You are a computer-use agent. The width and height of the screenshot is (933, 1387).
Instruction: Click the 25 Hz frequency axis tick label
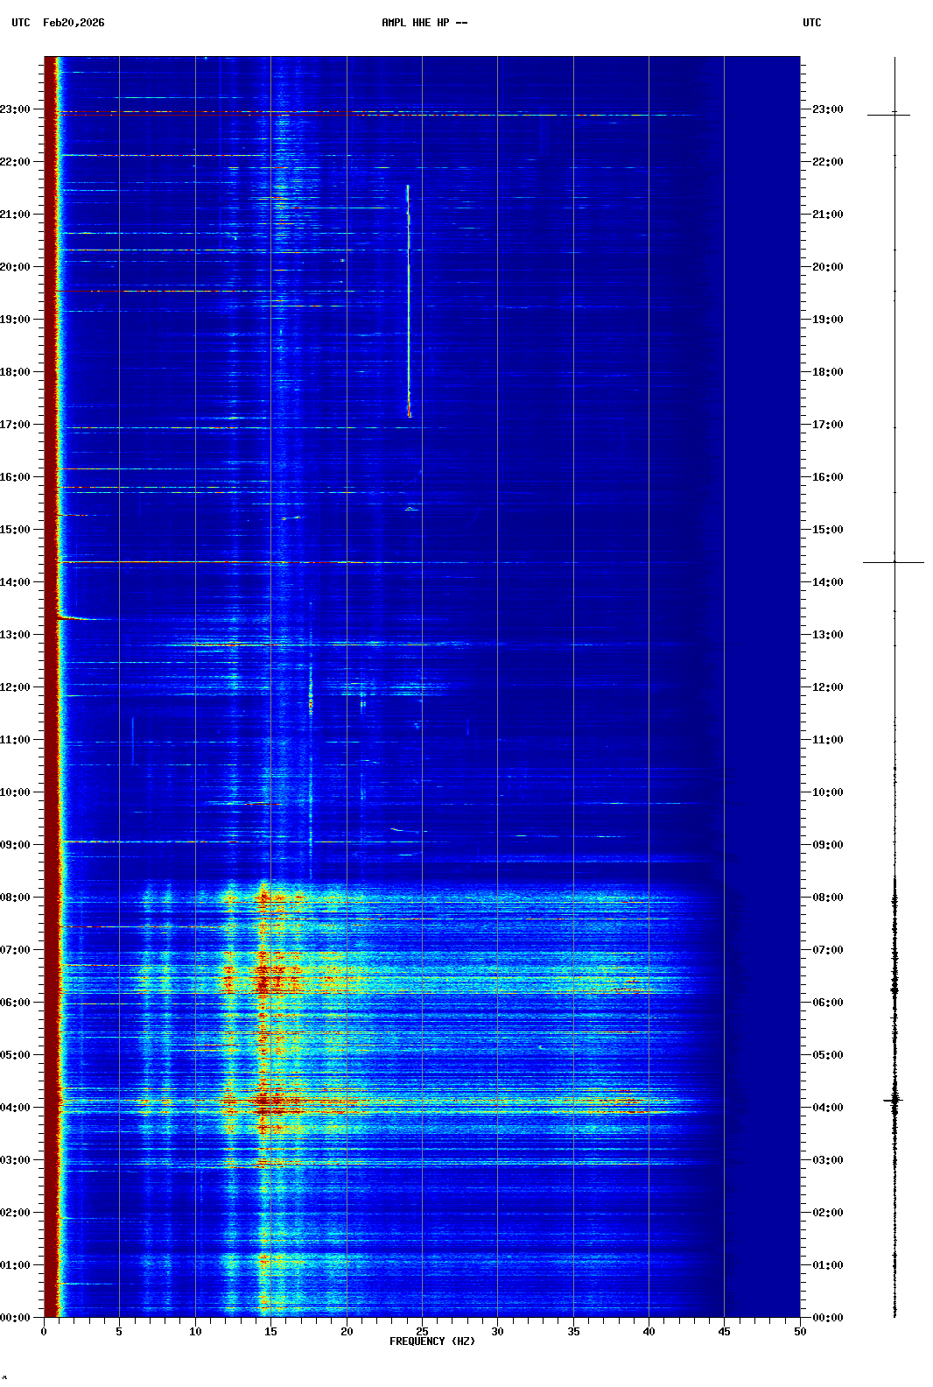[422, 1332]
